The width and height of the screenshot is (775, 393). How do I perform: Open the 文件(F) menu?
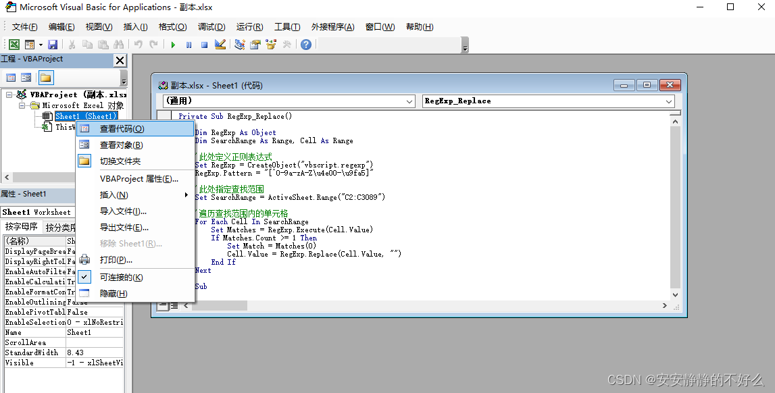coord(24,26)
